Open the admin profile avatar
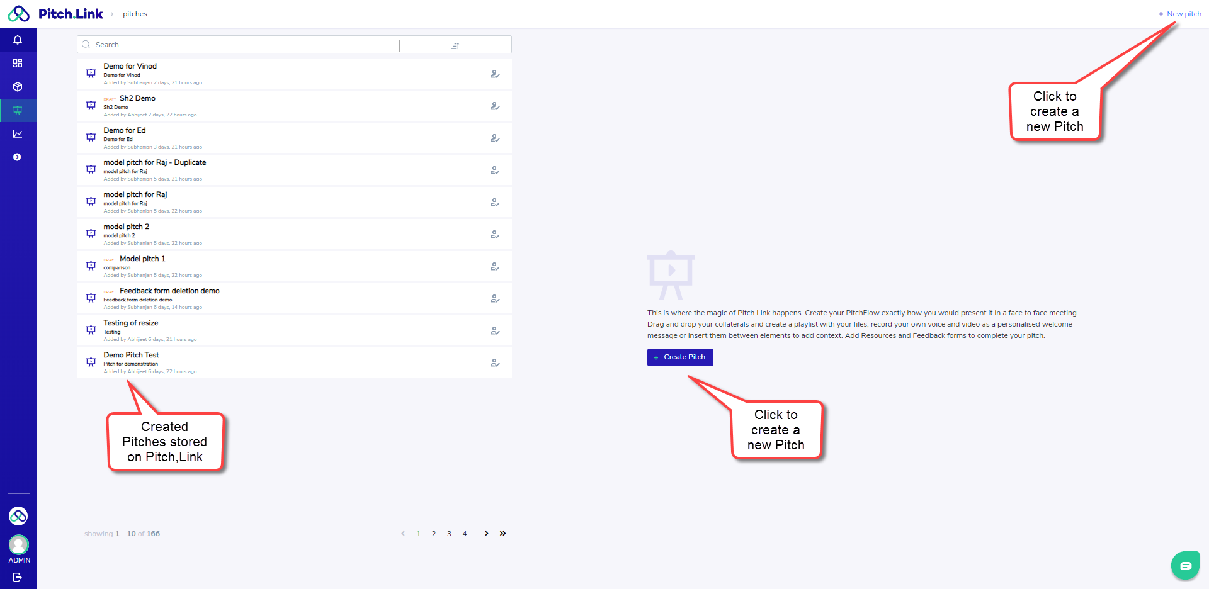This screenshot has width=1209, height=589. (x=18, y=544)
